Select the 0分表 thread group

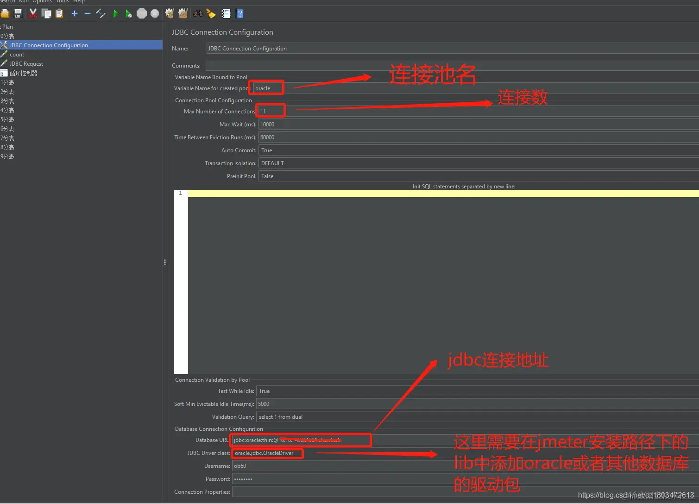[7, 36]
